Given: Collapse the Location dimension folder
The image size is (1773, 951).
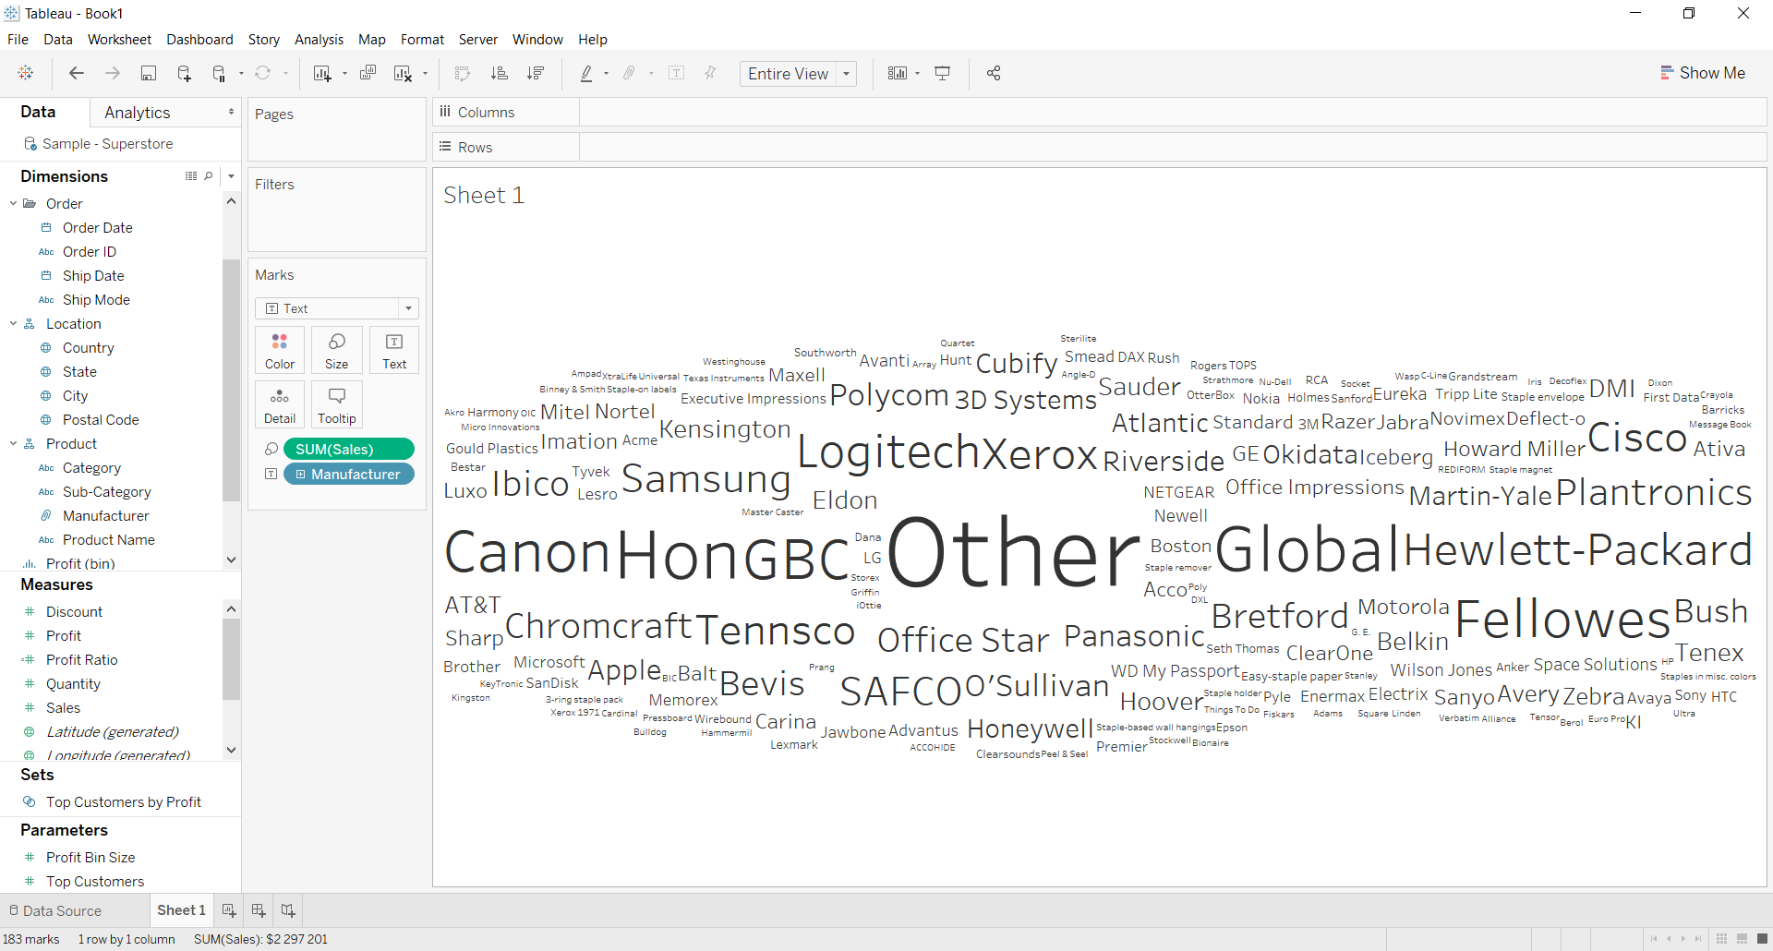Looking at the screenshot, I should [x=14, y=324].
